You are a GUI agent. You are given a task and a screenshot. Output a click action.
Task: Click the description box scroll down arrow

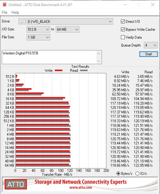tap(98, 61)
